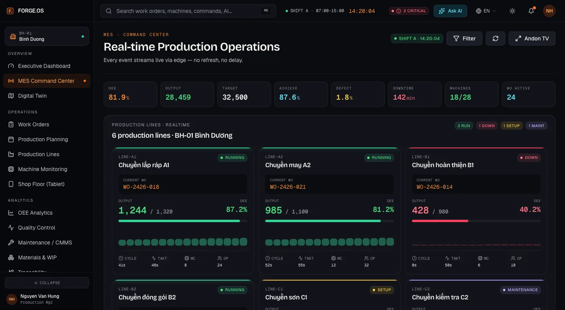The width and height of the screenshot is (565, 310).
Task: Click the MAINTENANCE badge on LINE-C2
Action: (520, 290)
